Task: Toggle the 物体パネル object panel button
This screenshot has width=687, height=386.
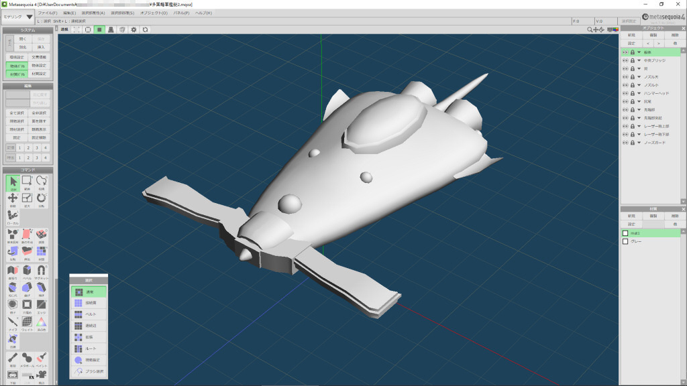Action: pos(17,66)
